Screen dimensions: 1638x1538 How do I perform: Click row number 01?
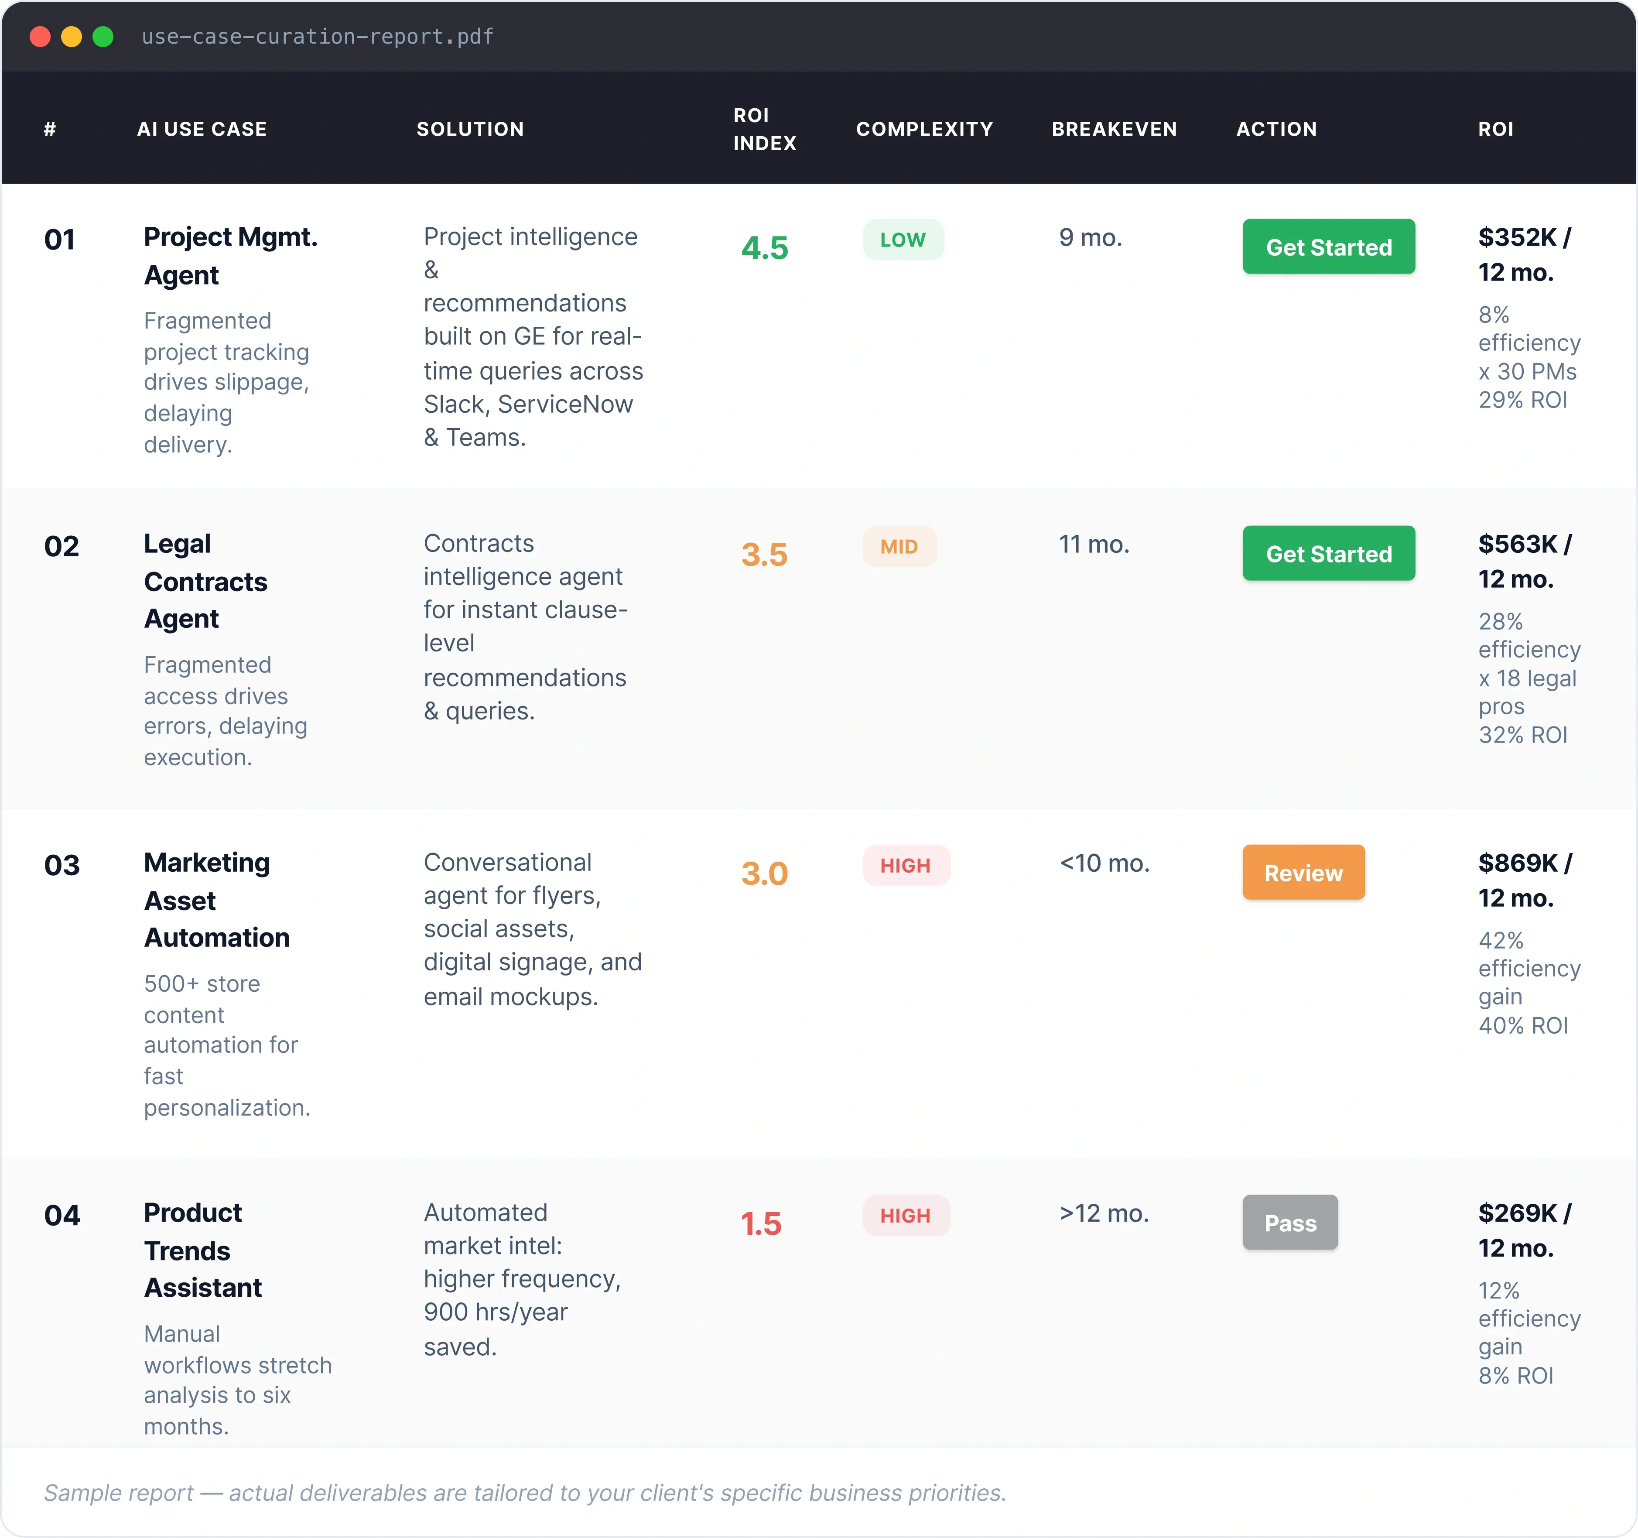pyautogui.click(x=60, y=239)
